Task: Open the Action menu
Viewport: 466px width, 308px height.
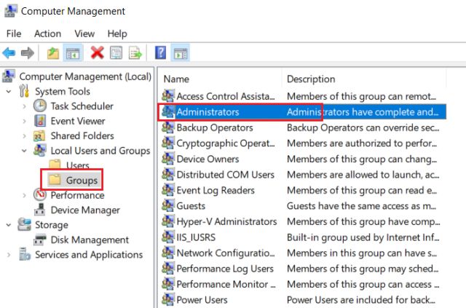Action: click(47, 33)
